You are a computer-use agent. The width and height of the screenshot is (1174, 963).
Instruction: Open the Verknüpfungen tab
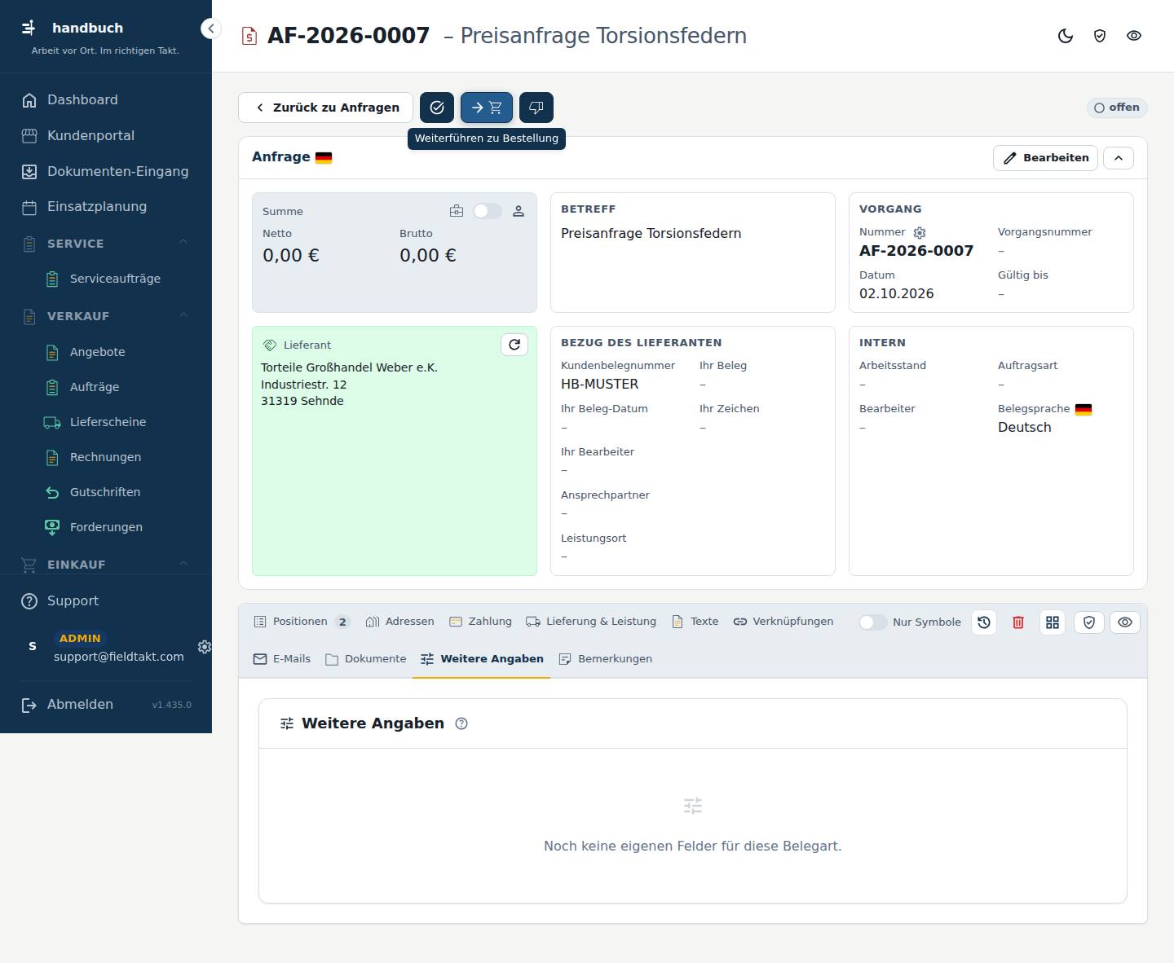click(x=783, y=622)
